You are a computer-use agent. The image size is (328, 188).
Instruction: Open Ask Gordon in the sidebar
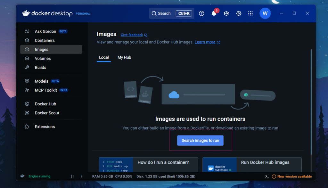tap(45, 31)
